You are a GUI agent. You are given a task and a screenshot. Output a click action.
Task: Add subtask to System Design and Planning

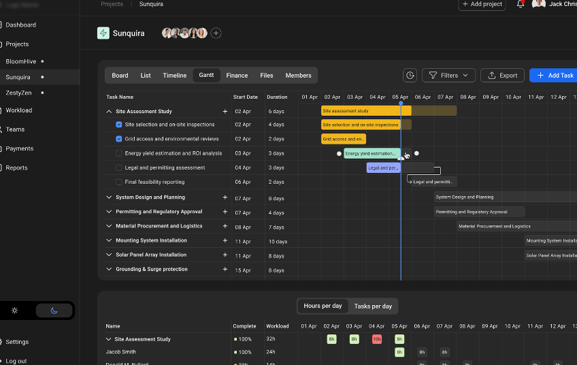[225, 197]
